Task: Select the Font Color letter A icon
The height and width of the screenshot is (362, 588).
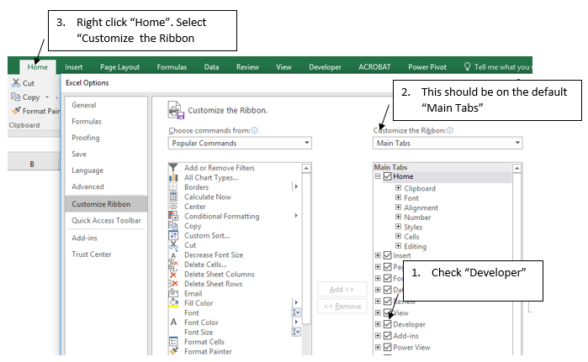Action: click(173, 322)
